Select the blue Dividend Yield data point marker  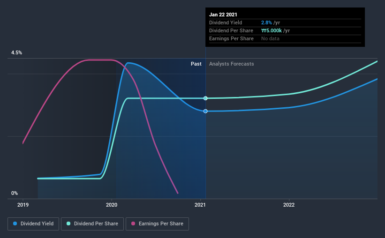tap(205, 111)
